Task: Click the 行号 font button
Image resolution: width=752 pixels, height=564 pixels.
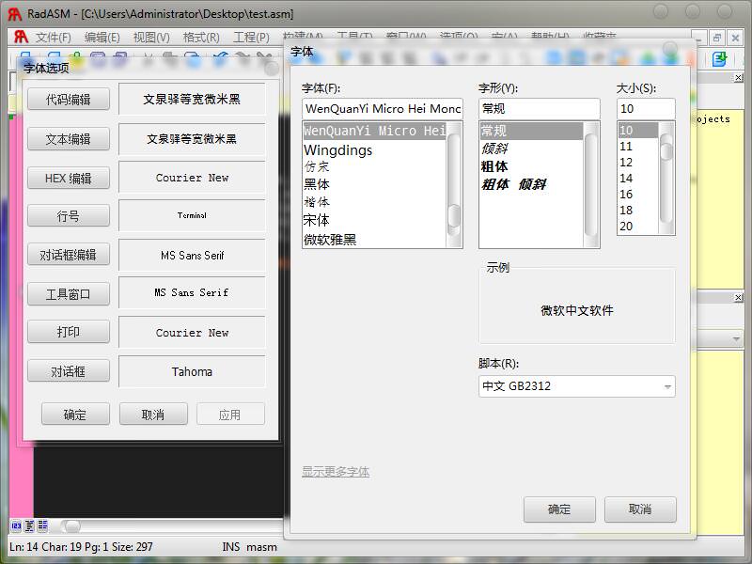Action: pos(68,216)
